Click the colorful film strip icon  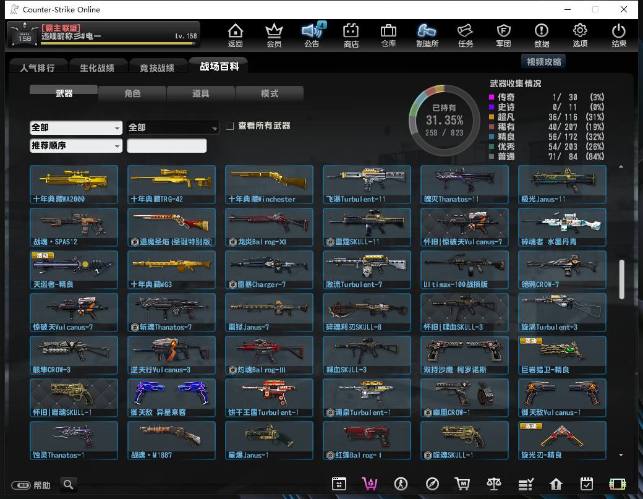[618, 484]
